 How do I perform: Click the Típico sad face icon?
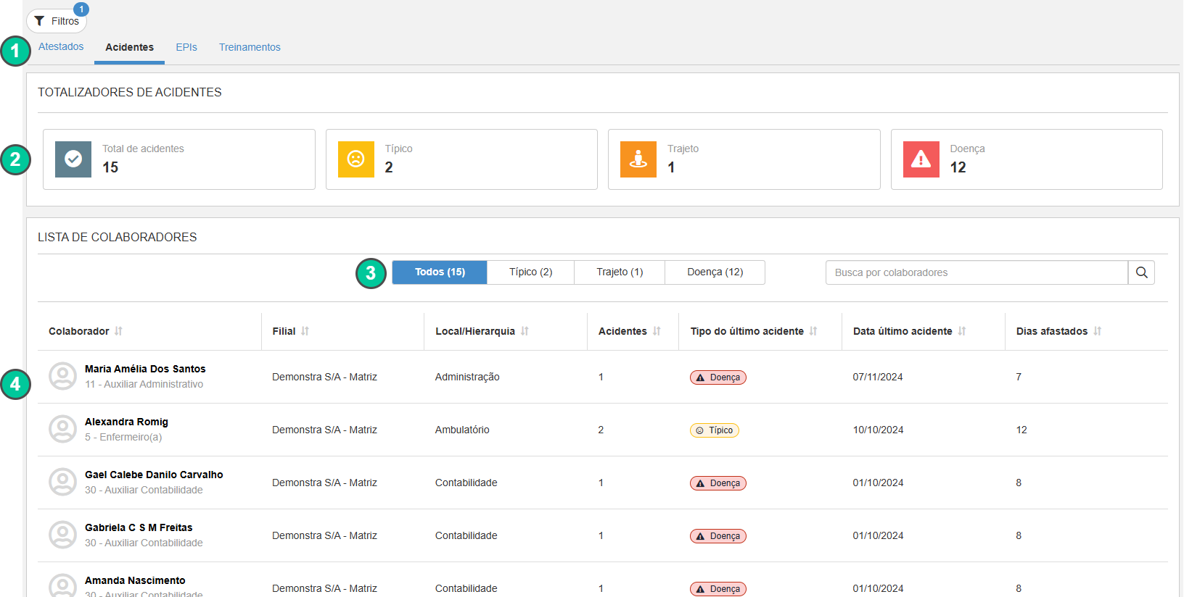[x=356, y=159]
